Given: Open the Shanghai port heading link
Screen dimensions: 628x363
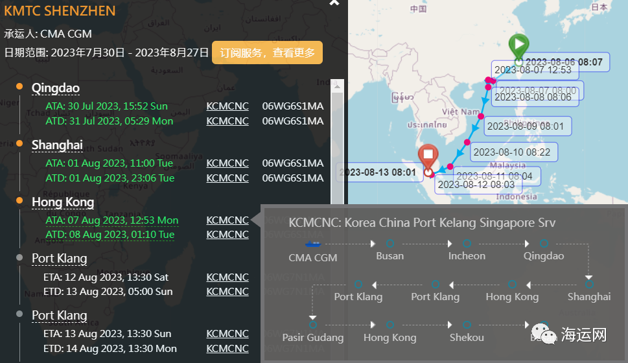Looking at the screenshot, I should pos(57,145).
